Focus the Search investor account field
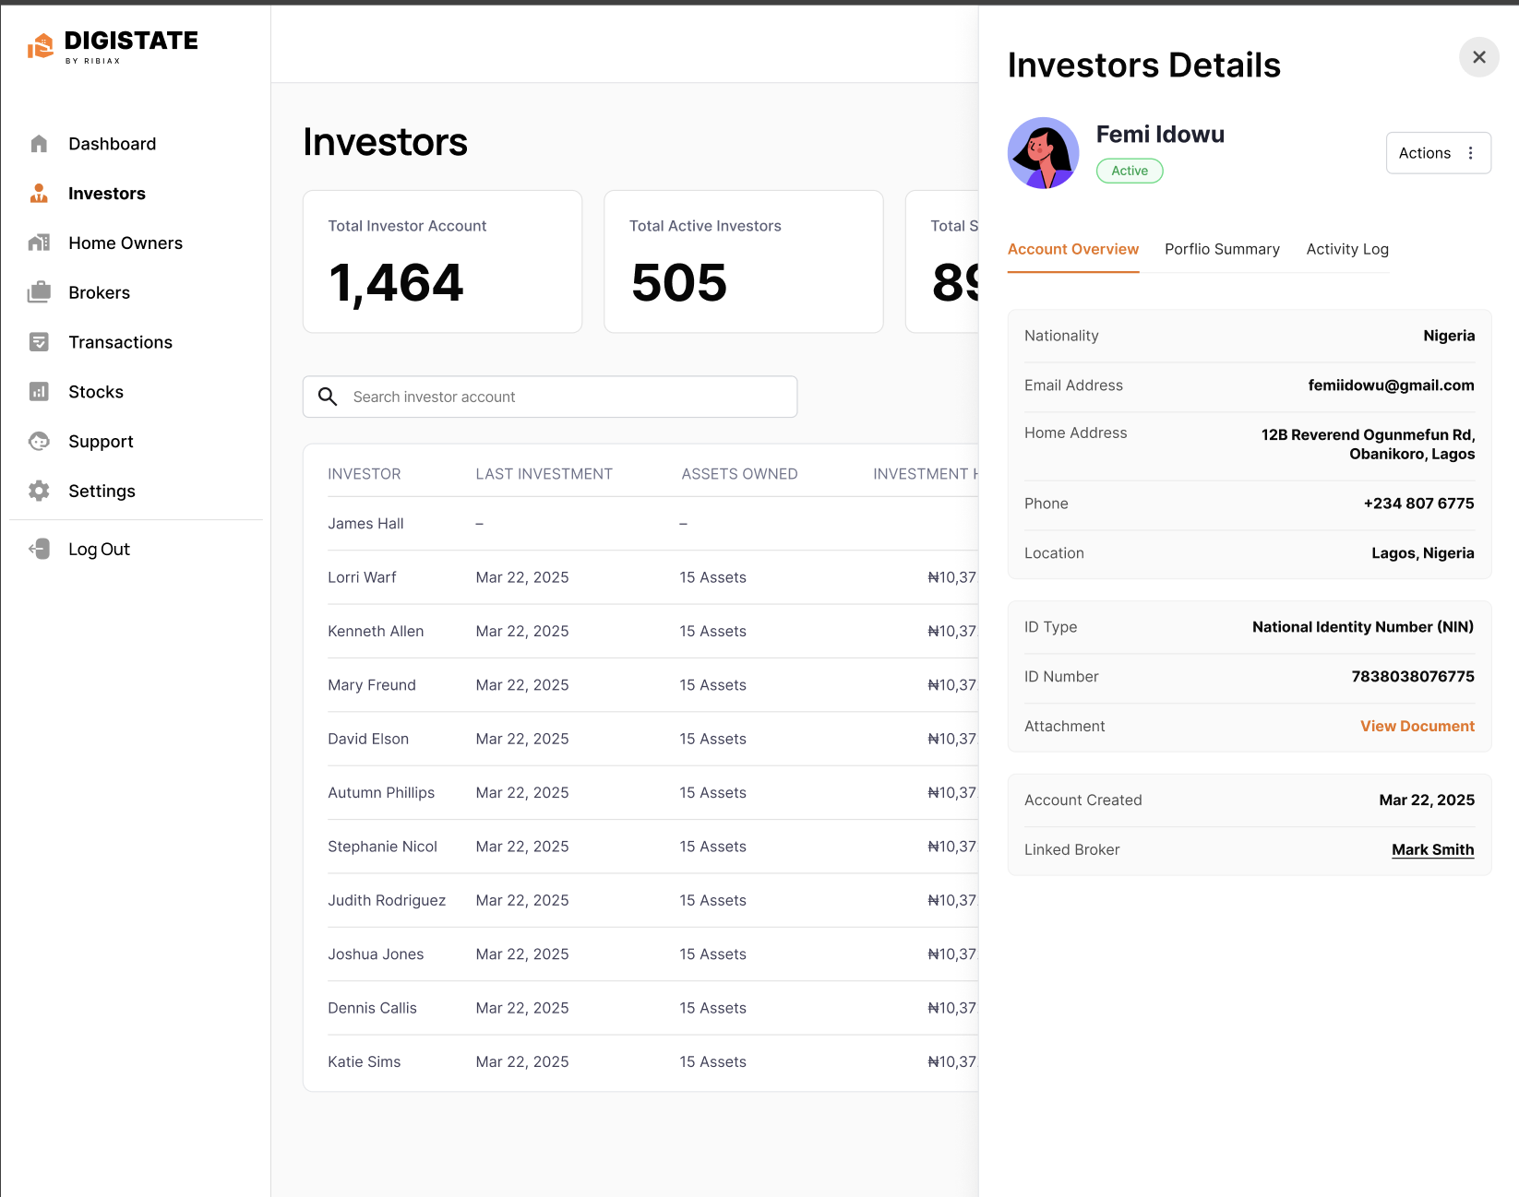Viewport: 1519px width, 1197px height. [550, 397]
